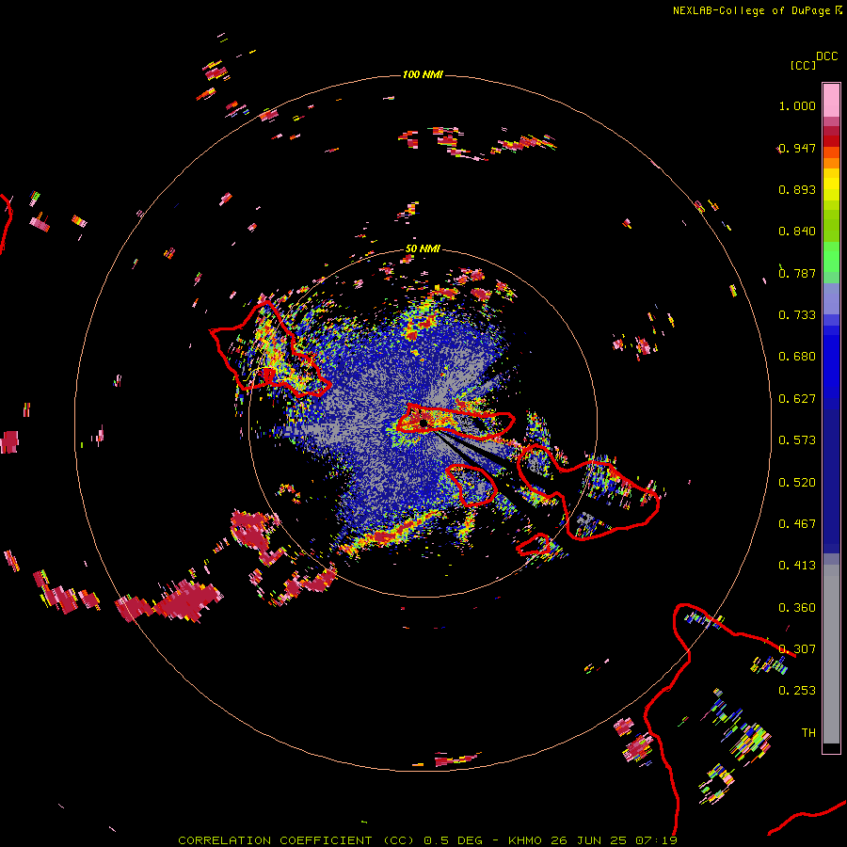Click the 1.000 scale value
Viewport: 847px width, 847px height.
(797, 105)
